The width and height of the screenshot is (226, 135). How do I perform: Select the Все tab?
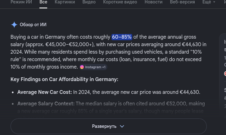pos(43,2)
